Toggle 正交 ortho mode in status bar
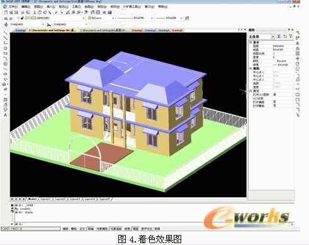Screen dimensions: 309x245 click(82, 229)
